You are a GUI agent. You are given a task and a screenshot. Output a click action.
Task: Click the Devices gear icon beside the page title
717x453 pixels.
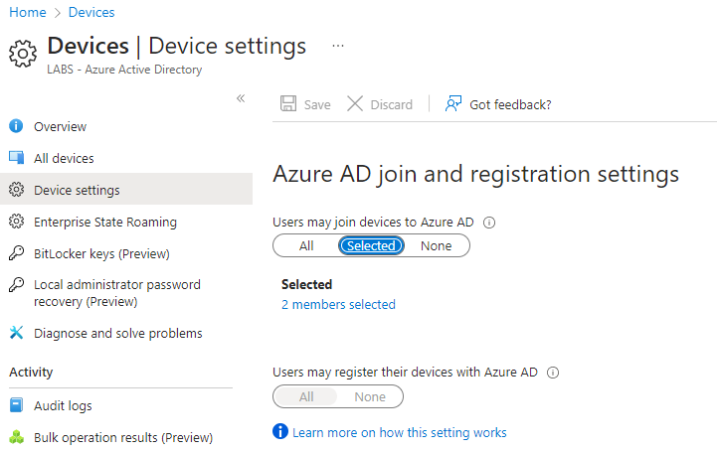tap(23, 54)
